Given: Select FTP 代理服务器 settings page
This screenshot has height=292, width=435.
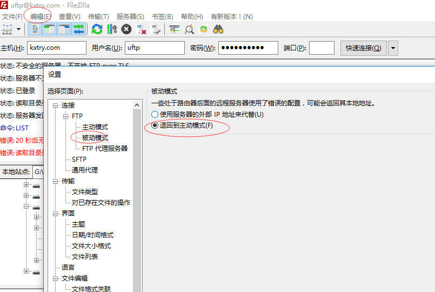Looking at the screenshot, I should (x=105, y=149).
